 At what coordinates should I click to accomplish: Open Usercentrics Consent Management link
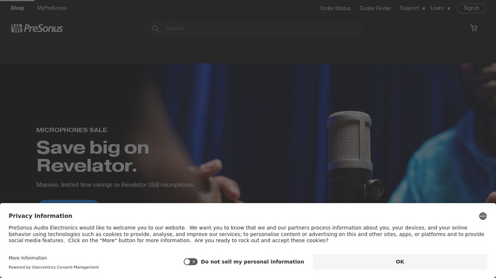click(65, 267)
